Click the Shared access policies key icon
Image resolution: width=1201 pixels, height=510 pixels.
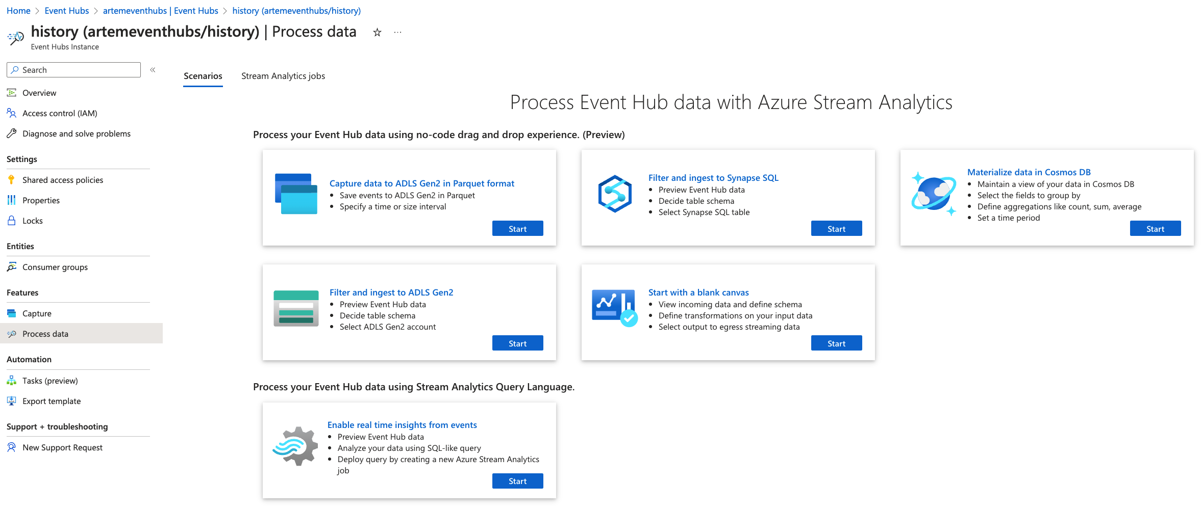tap(11, 180)
